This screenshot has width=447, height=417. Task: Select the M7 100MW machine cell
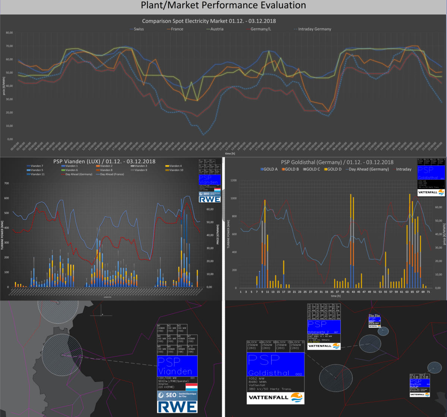tap(192, 339)
